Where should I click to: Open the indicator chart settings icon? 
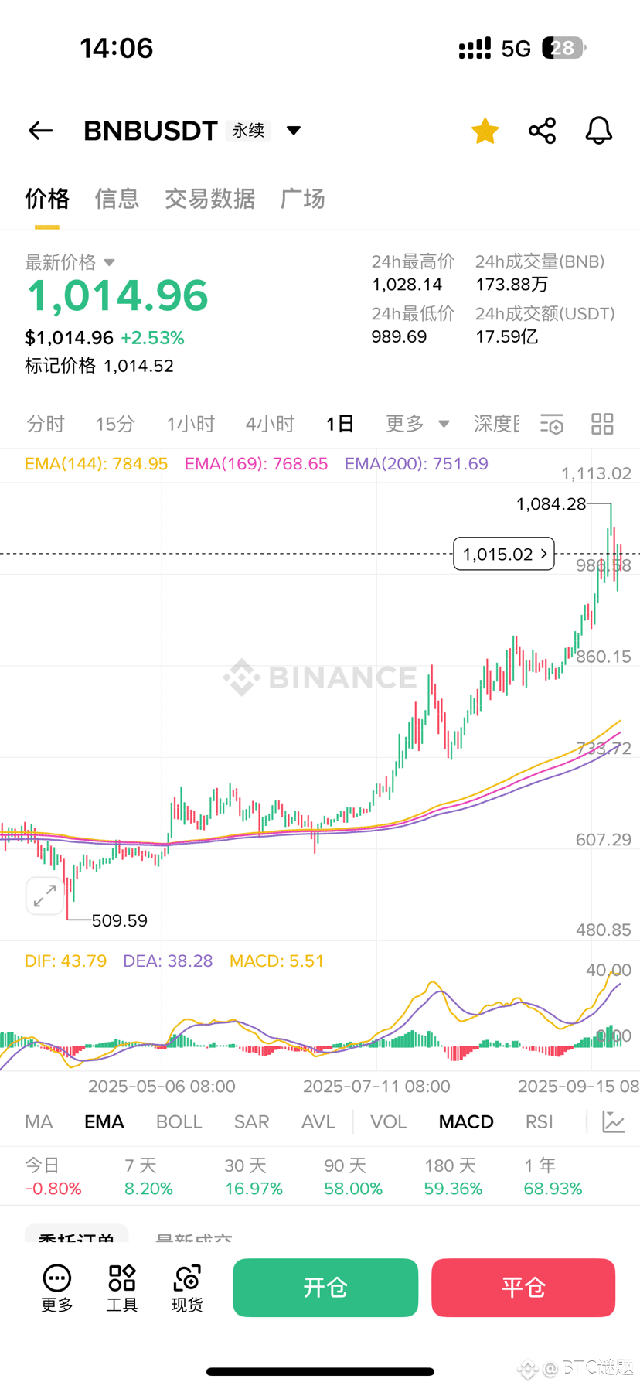coord(614,1121)
